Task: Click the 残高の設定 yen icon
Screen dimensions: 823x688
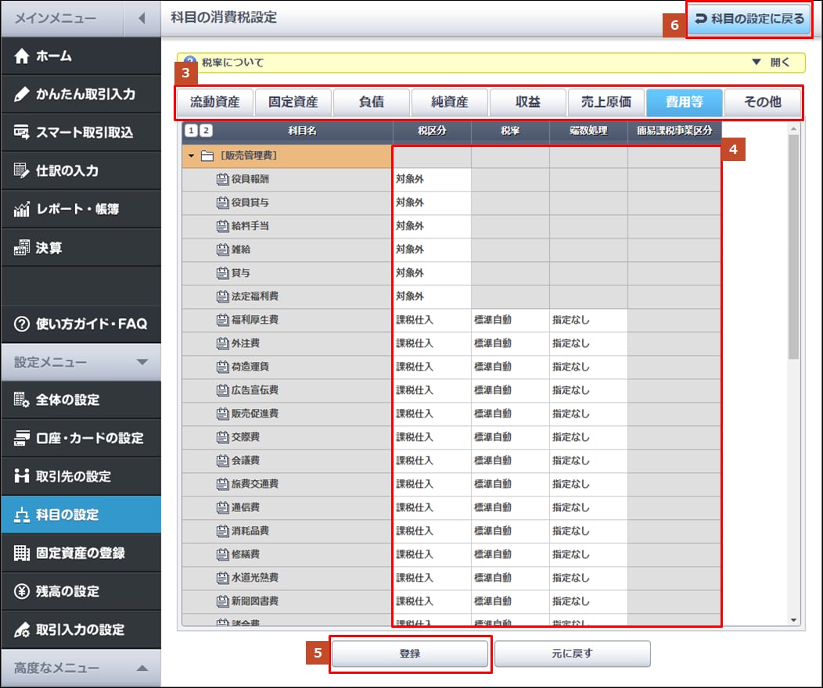Action: [x=22, y=592]
